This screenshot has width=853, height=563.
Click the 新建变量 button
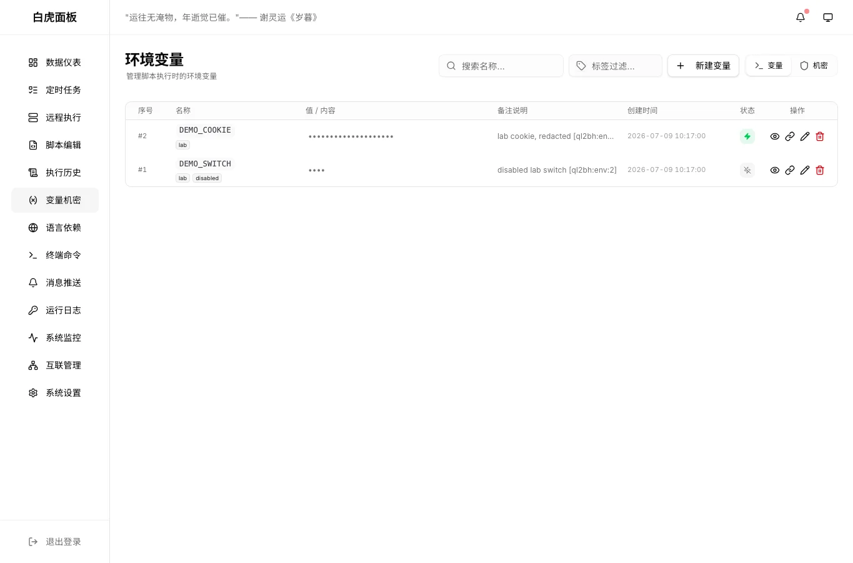[x=703, y=66]
